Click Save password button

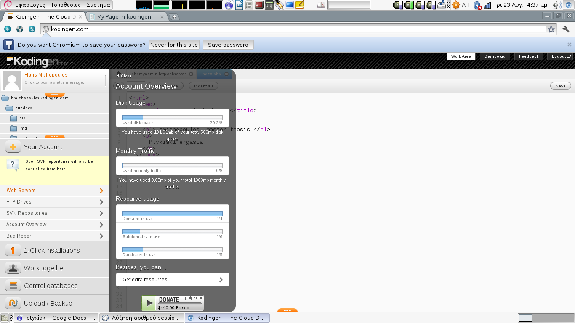228,45
